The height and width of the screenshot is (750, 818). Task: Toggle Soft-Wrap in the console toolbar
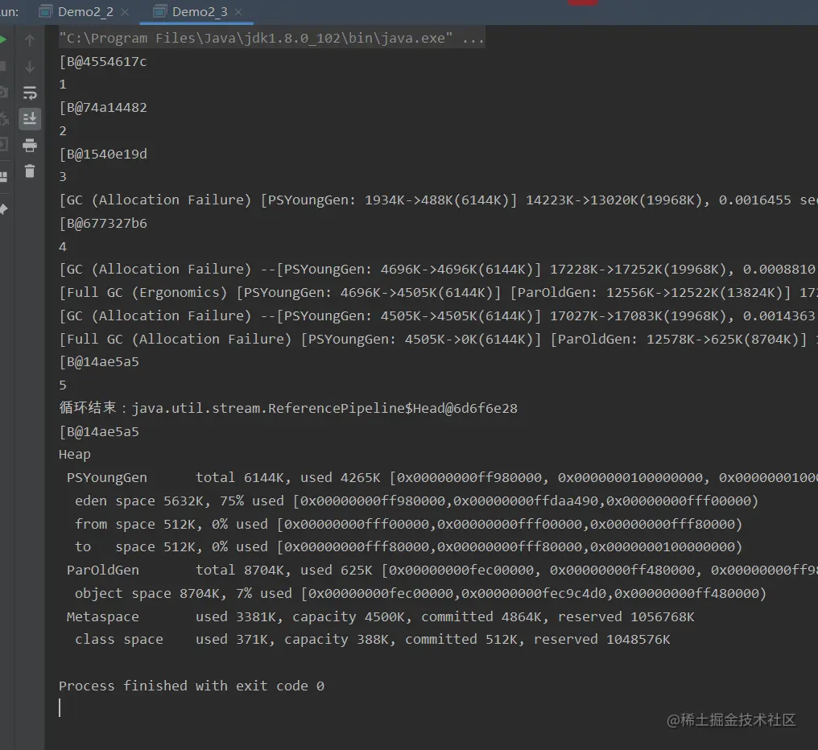click(x=30, y=93)
